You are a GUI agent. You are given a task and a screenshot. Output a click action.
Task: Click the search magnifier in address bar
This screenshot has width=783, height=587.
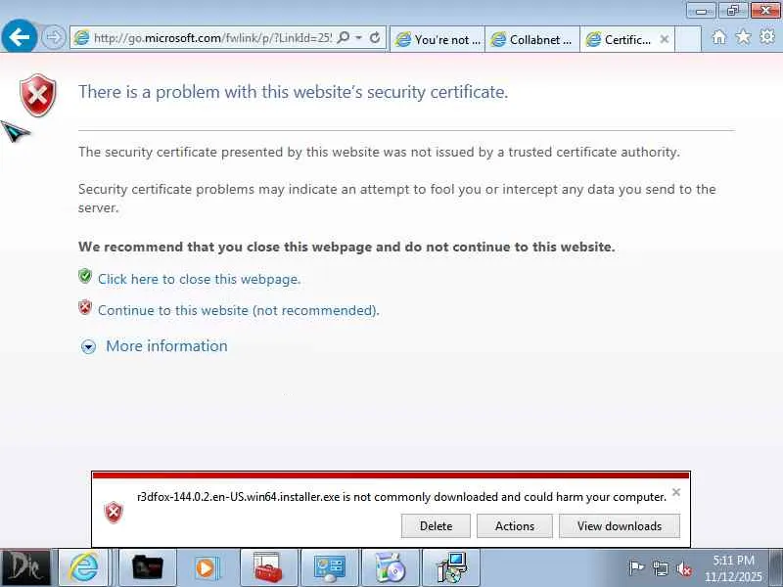(344, 38)
